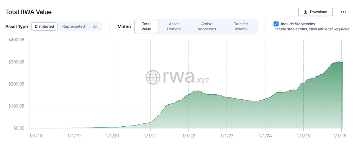Click the Download button
The image size is (354, 144).
(x=315, y=12)
